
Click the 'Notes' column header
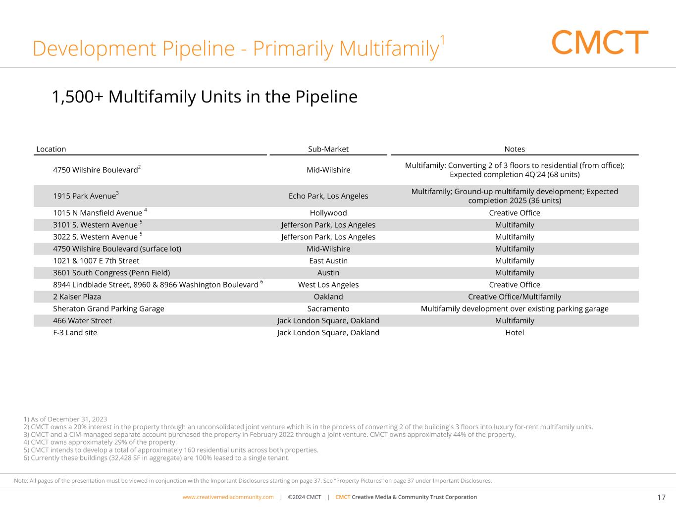[x=515, y=149]
